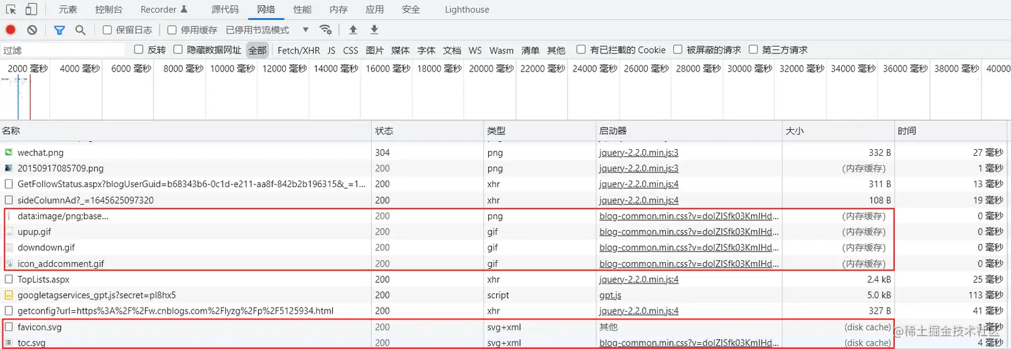Viewport: 1011px width, 349px height.
Task: Stop recording network log
Action: tap(11, 29)
